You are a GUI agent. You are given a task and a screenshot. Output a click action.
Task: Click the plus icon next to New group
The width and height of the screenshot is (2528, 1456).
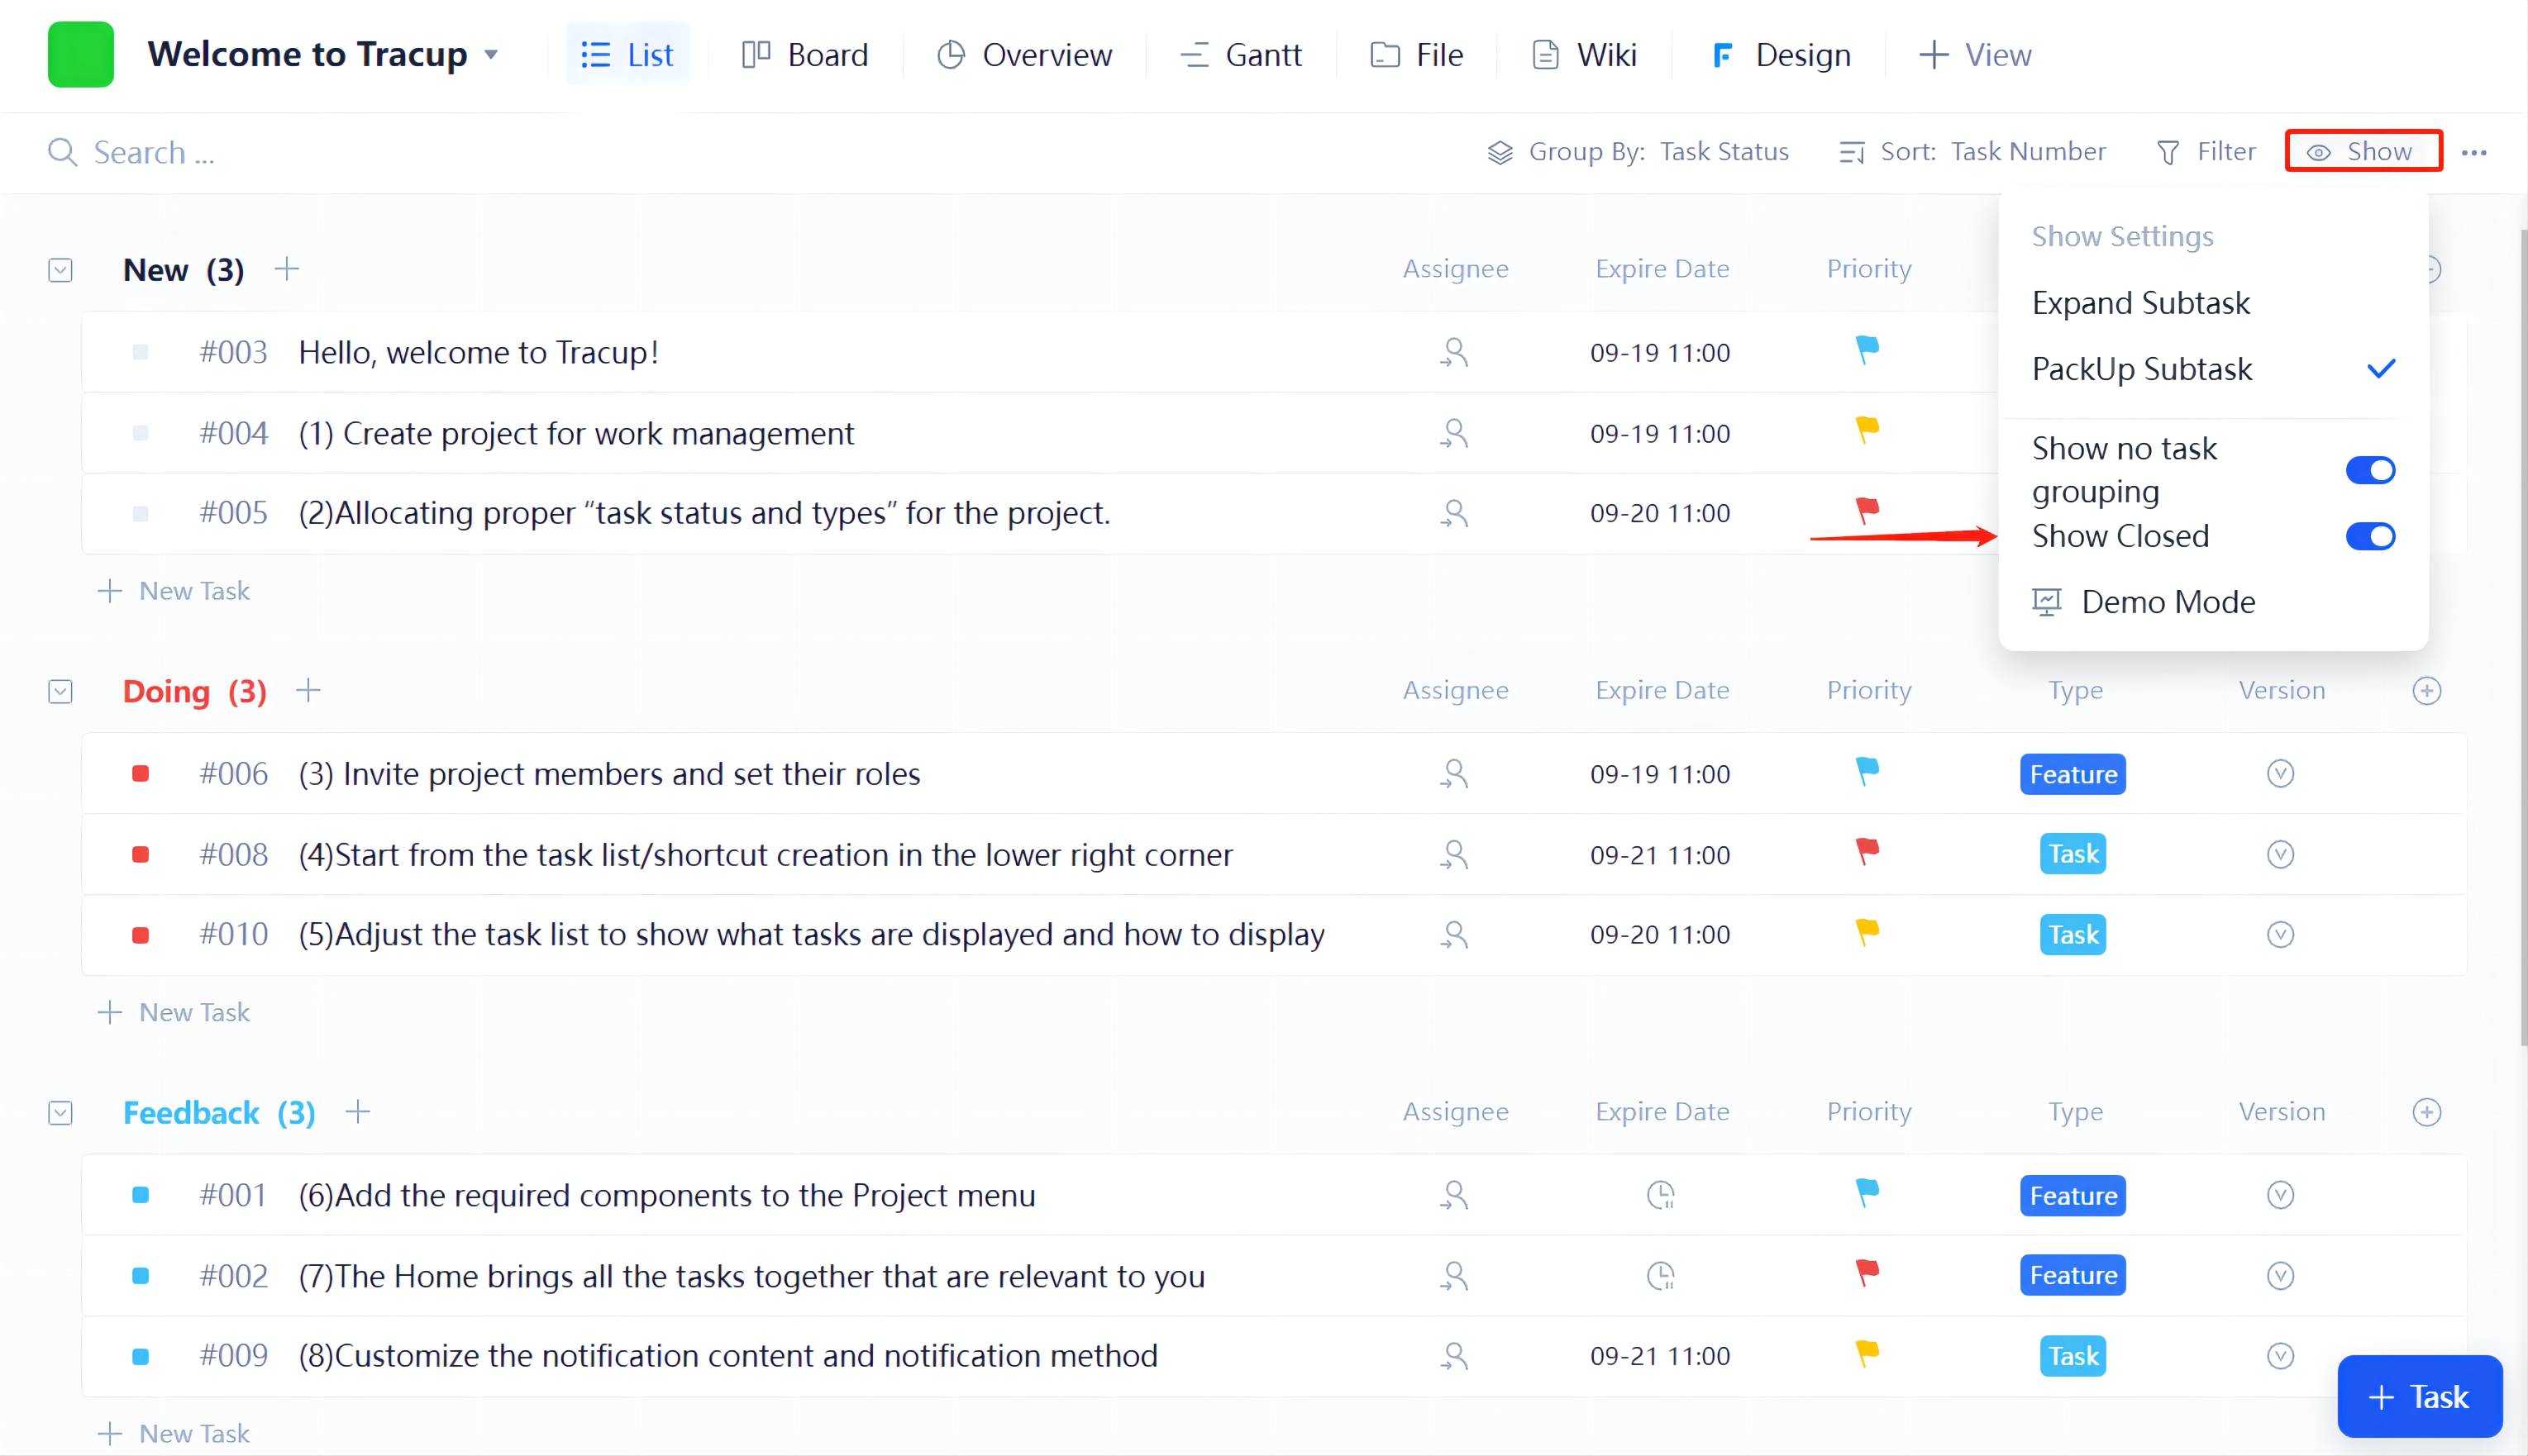(x=287, y=269)
